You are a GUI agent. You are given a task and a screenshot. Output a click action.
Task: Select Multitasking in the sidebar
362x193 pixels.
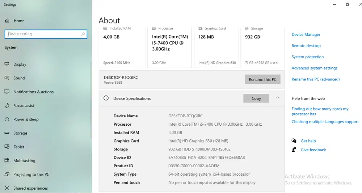click(24, 160)
